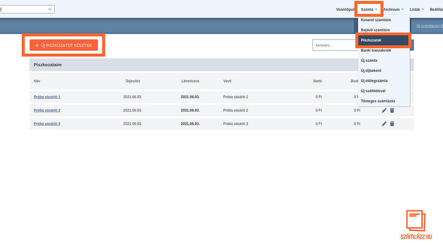The height and width of the screenshot is (252, 443).
Task: Collapse the Számla dropdown menu
Action: coord(369,9)
